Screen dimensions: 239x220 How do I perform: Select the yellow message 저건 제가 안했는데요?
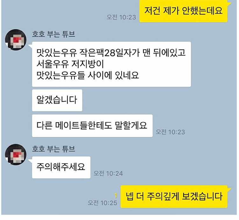tap(183, 11)
